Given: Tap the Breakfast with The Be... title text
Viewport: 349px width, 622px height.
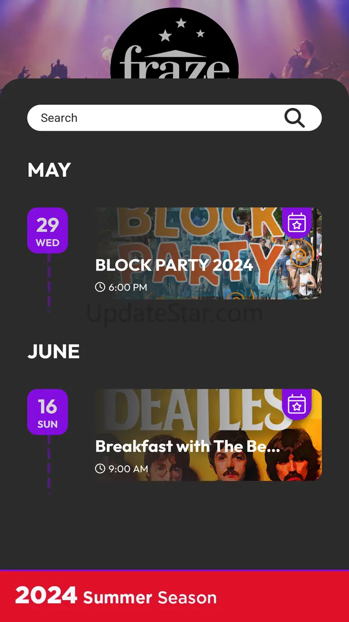Looking at the screenshot, I should point(187,446).
